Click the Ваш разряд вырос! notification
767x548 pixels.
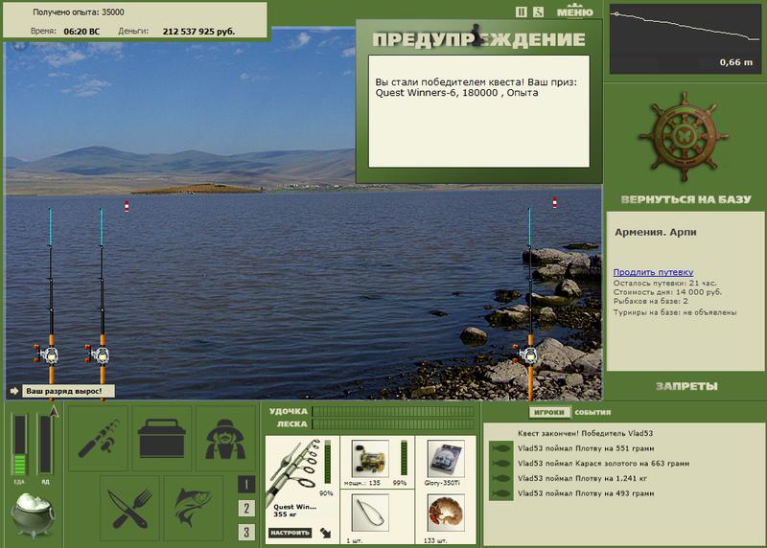68,391
